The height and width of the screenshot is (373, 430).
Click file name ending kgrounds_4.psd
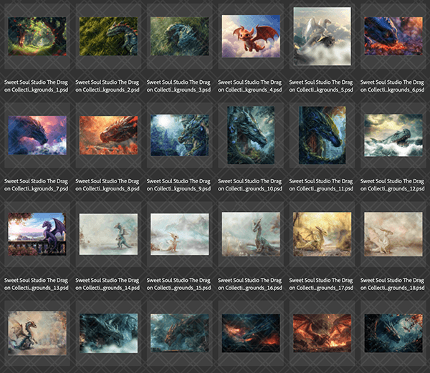click(250, 86)
